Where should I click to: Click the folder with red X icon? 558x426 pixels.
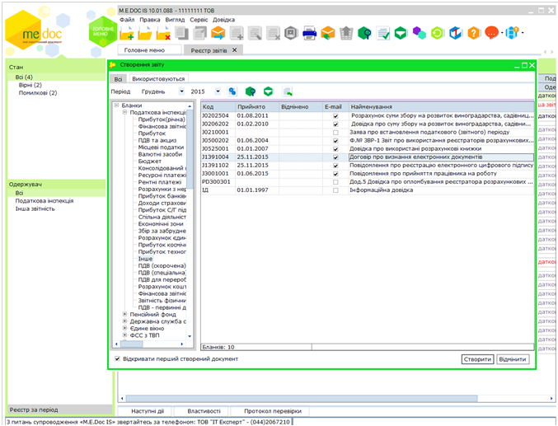pyautogui.click(x=163, y=33)
